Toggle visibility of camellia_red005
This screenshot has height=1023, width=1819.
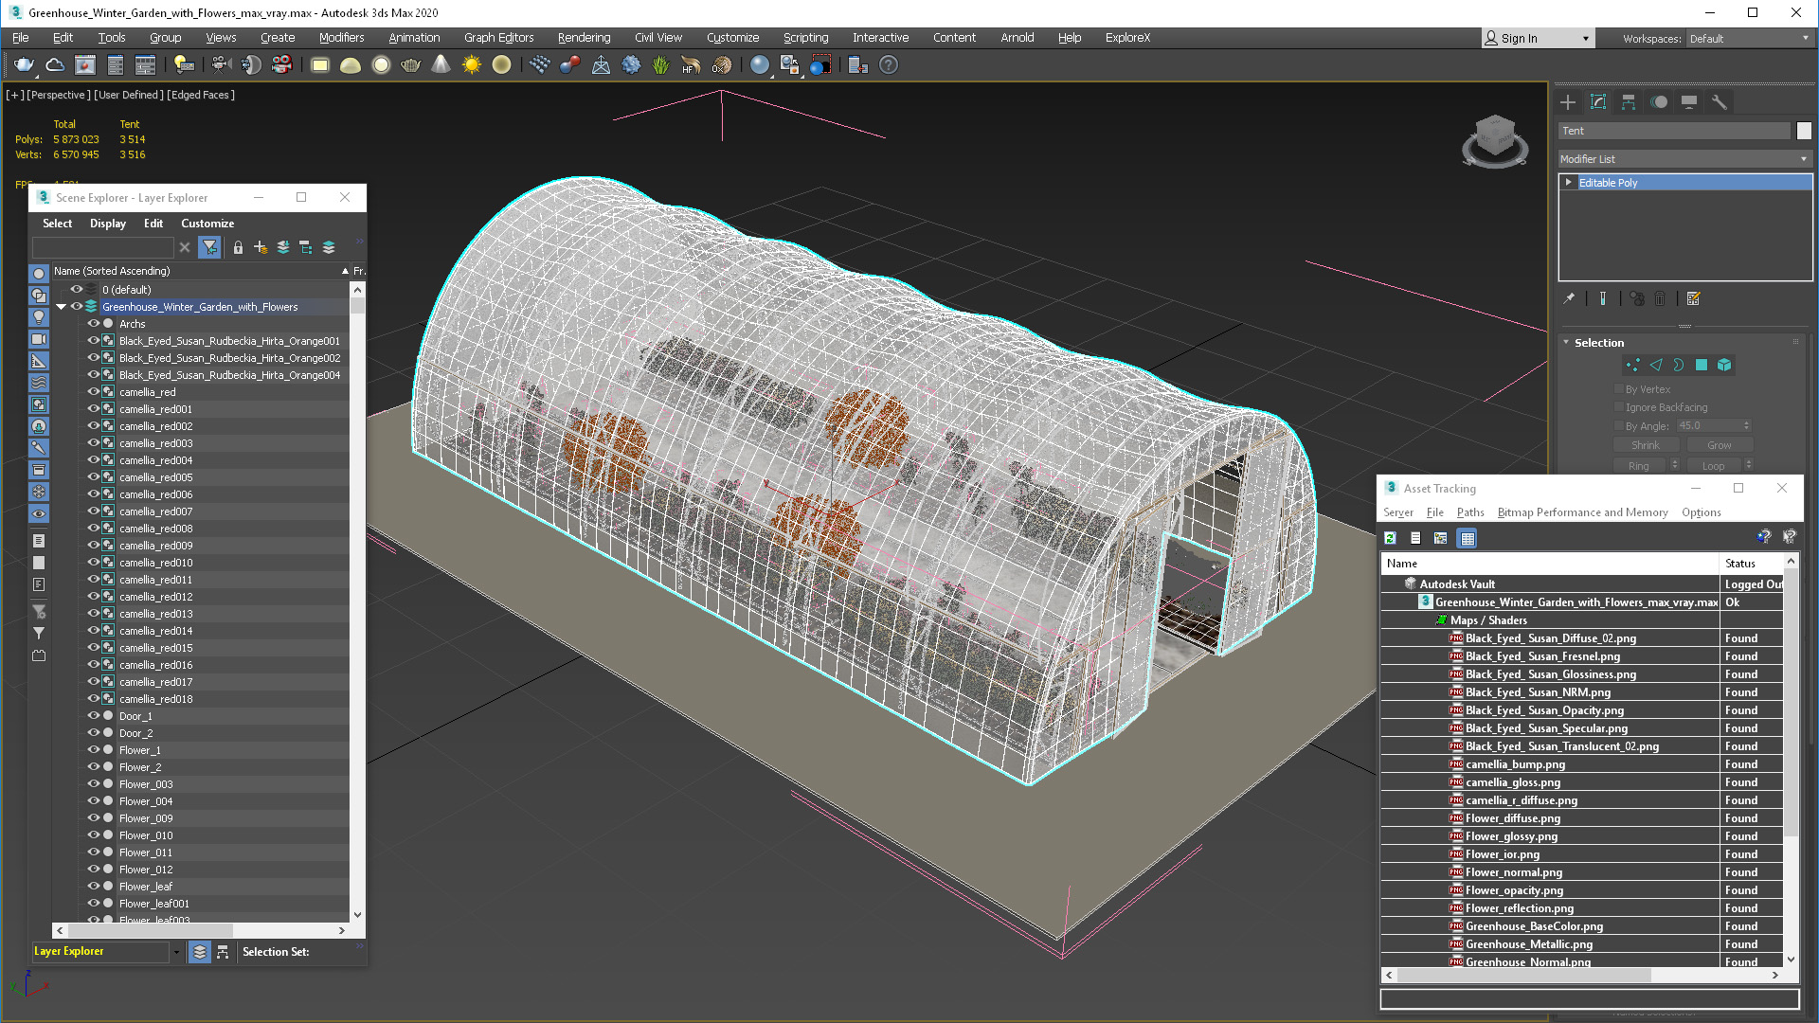[x=93, y=477]
